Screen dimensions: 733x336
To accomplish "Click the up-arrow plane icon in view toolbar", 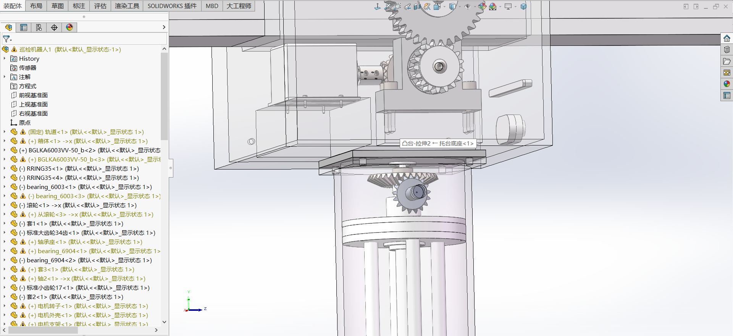I will click(x=378, y=6).
